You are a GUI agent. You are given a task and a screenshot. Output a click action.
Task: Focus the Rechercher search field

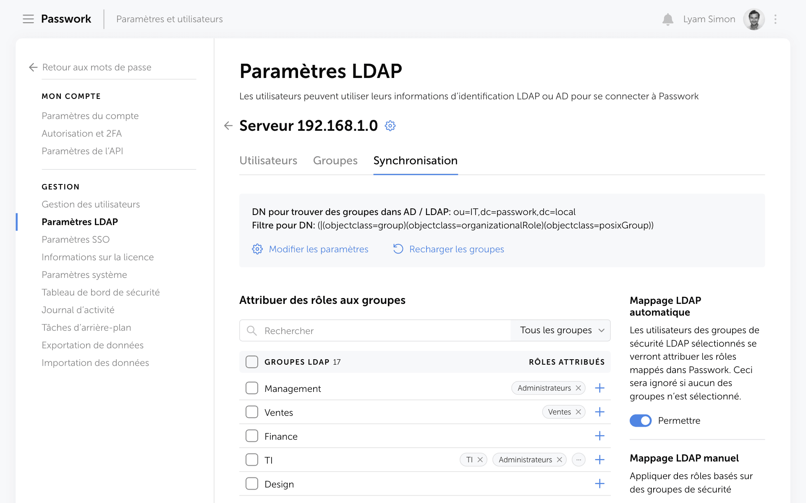tap(375, 330)
